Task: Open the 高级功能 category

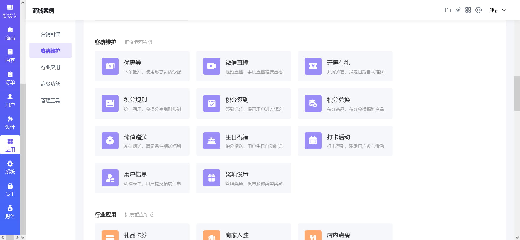Action: click(x=50, y=84)
